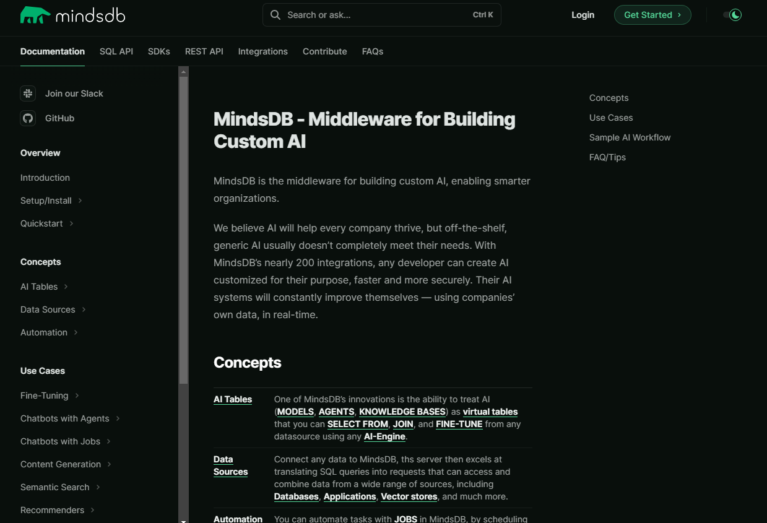Click the sidebar scroll-down arrow
The width and height of the screenshot is (767, 523).
tap(183, 520)
